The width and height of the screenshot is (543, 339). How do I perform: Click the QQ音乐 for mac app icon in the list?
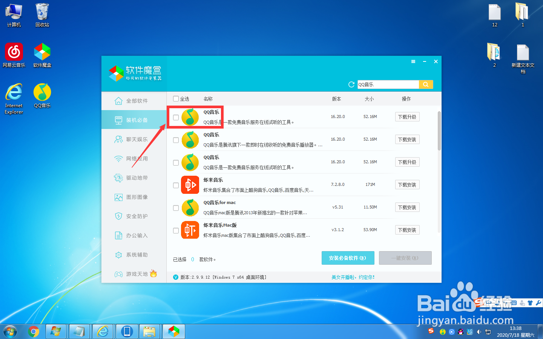(190, 207)
